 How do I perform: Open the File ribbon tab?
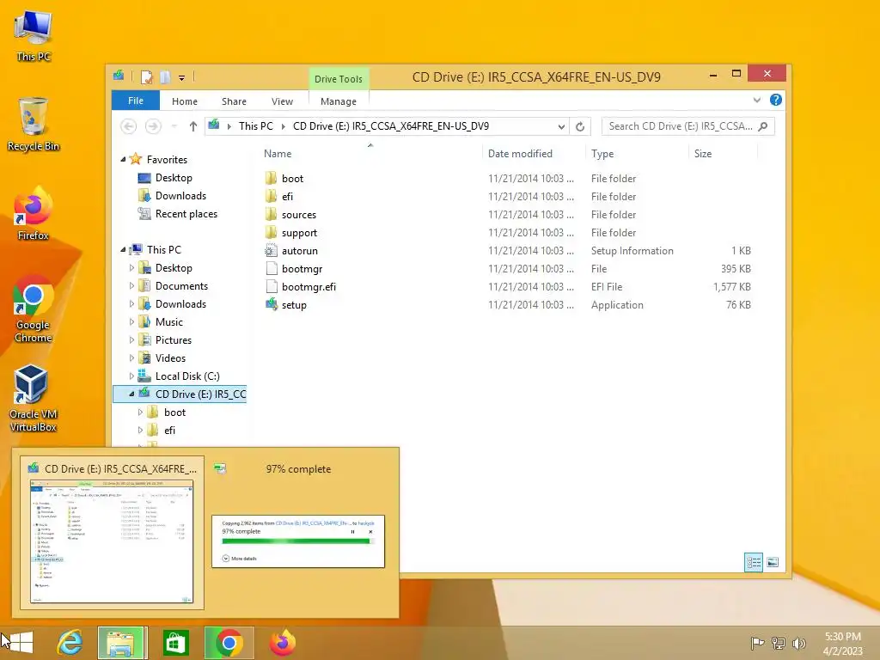tap(135, 101)
